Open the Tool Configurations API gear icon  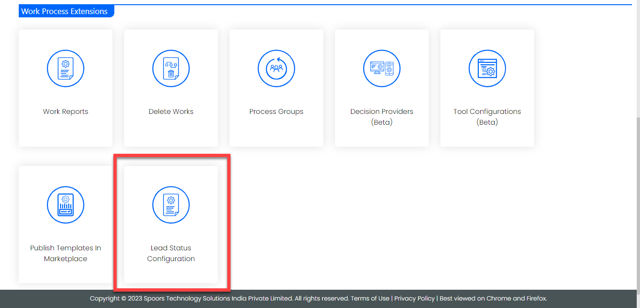coord(487,69)
